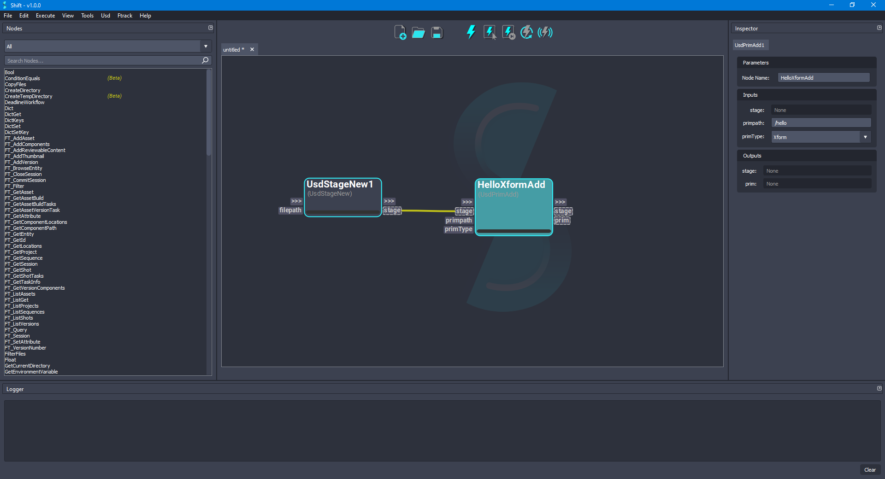The image size is (885, 479).
Task: Select the UsdPrimAdd1 node button
Action: pyautogui.click(x=750, y=45)
